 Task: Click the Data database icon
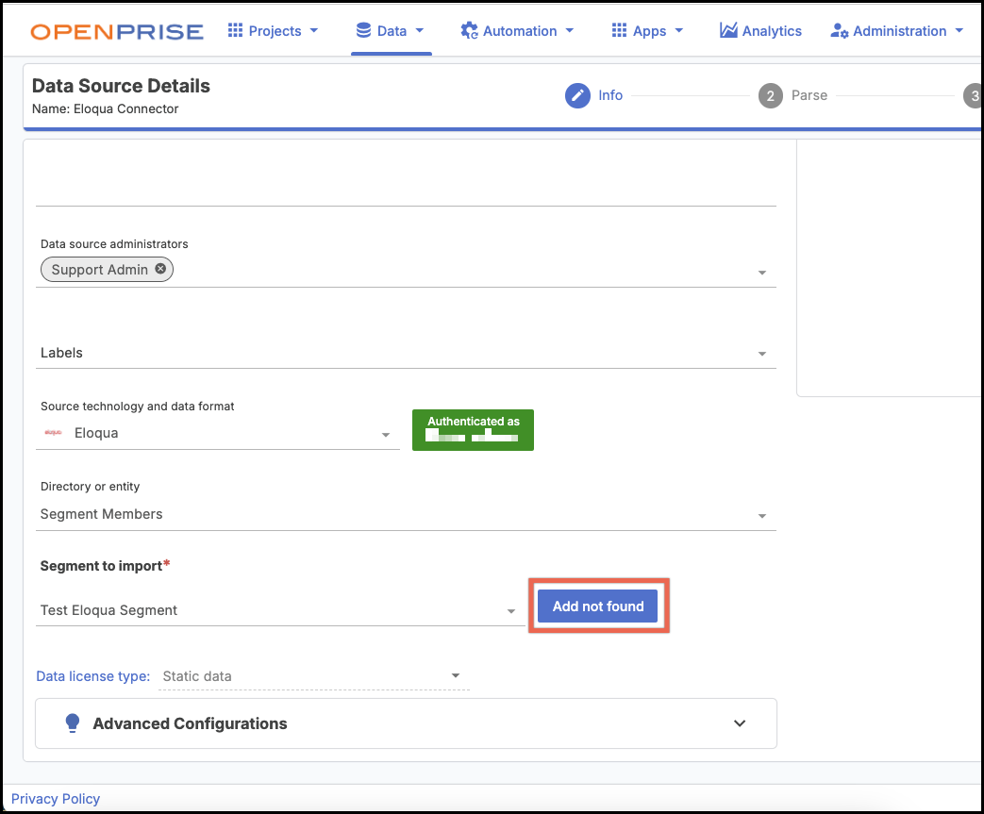point(363,30)
